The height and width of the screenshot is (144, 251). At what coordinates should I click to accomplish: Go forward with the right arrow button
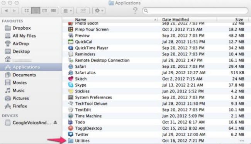[x=15, y=11]
